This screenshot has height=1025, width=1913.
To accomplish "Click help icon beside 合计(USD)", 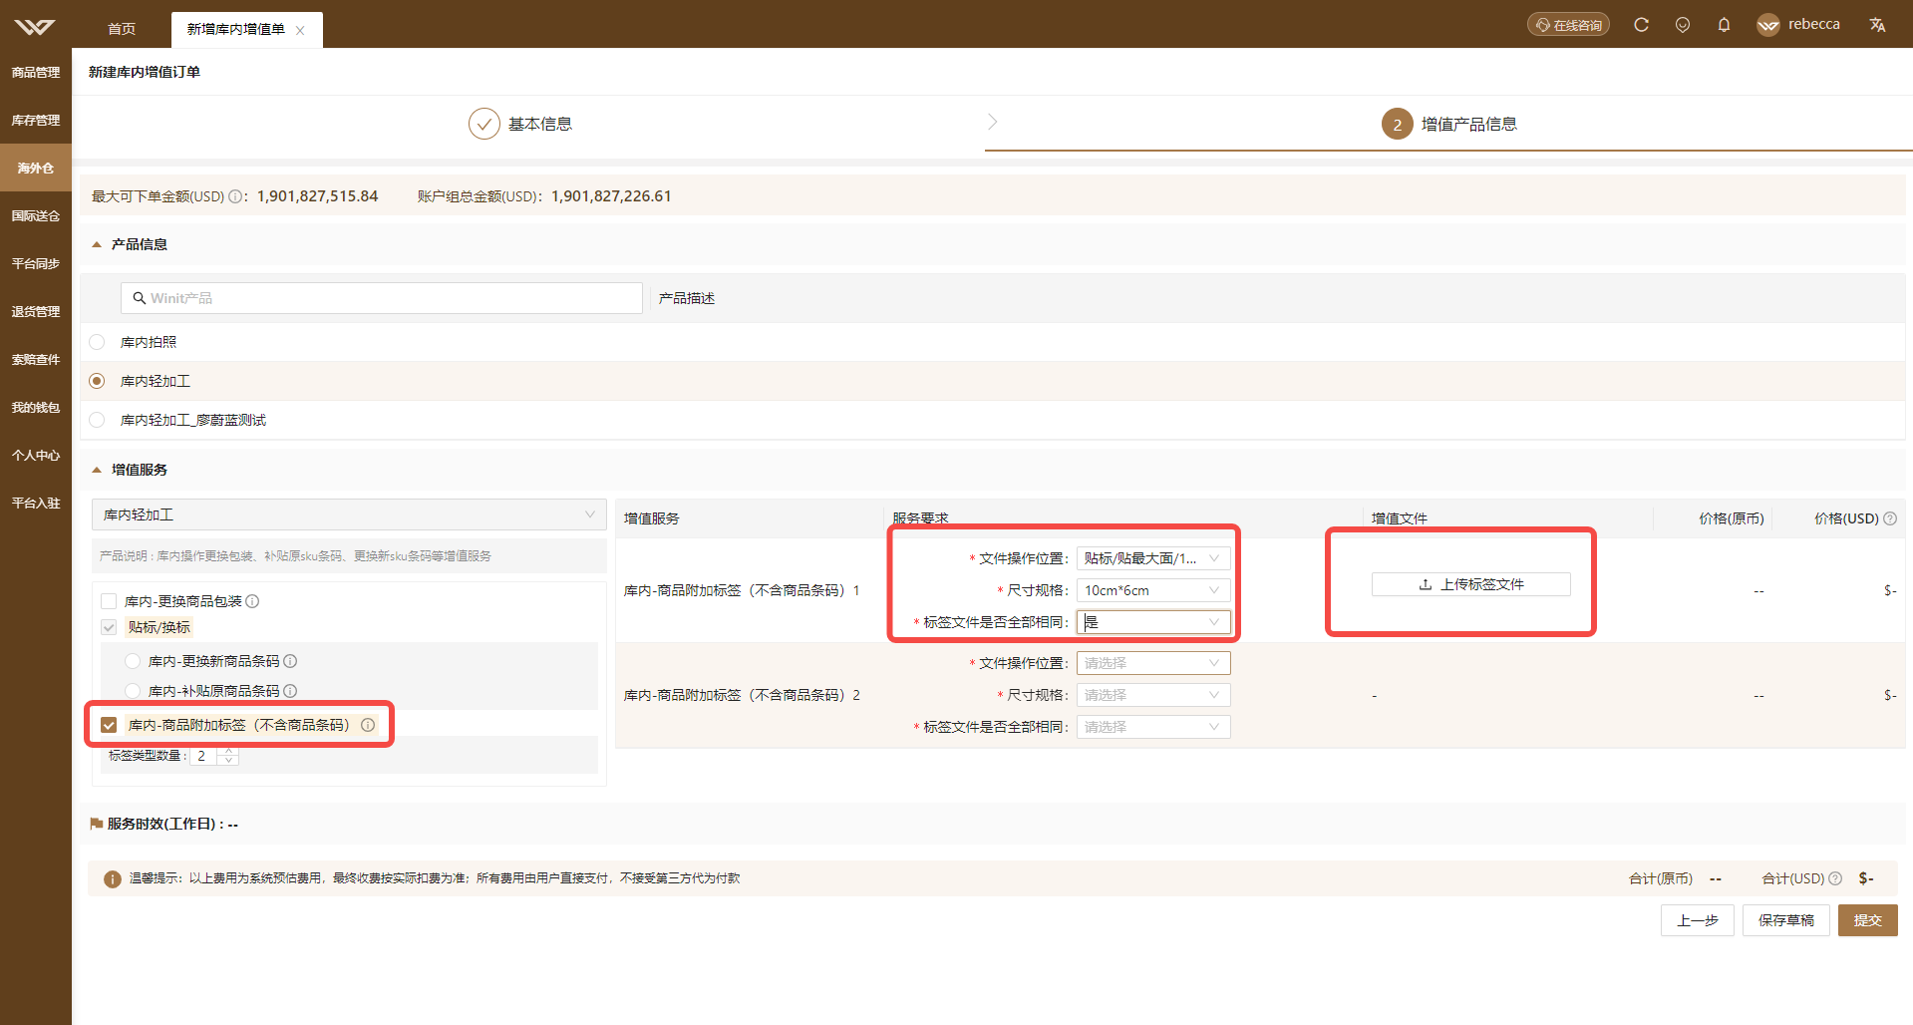I will (1835, 878).
